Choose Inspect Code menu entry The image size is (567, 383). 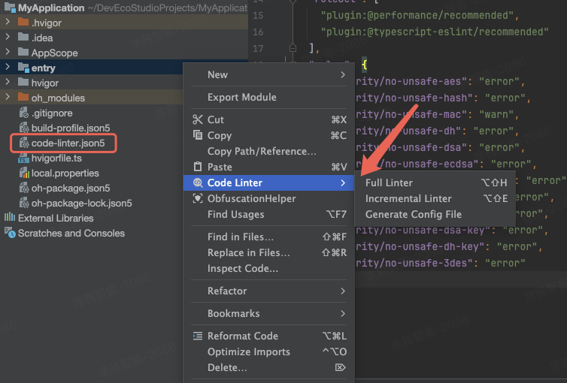pyautogui.click(x=268, y=269)
